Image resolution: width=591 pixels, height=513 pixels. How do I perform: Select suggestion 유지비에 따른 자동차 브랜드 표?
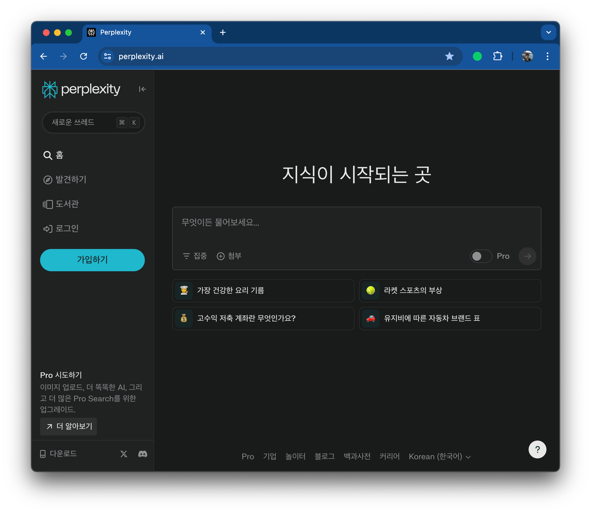tap(450, 318)
